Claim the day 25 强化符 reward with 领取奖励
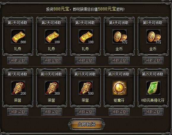Image resolution: width=172 pixels, height=135 pixels. coord(153,112)
